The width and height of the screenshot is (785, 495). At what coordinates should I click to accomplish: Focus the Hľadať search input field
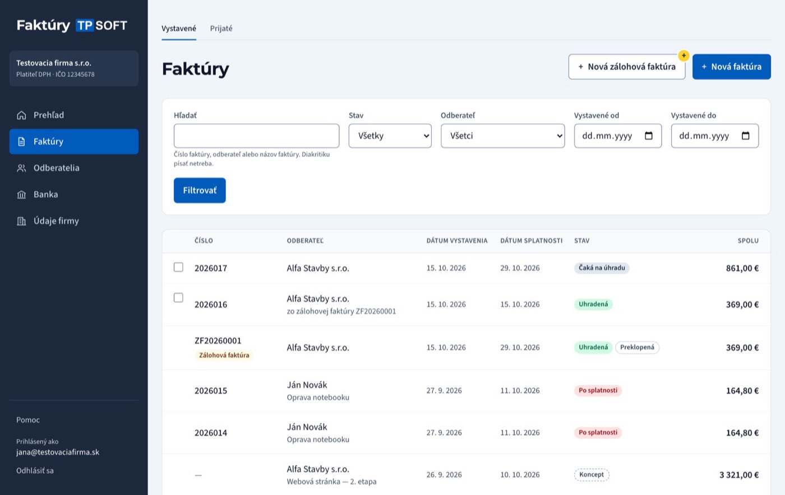257,136
